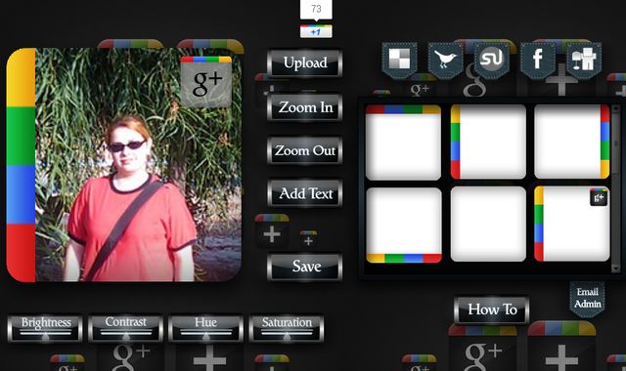Open the Add Text tool
This screenshot has height=371, width=626.
pyautogui.click(x=304, y=193)
